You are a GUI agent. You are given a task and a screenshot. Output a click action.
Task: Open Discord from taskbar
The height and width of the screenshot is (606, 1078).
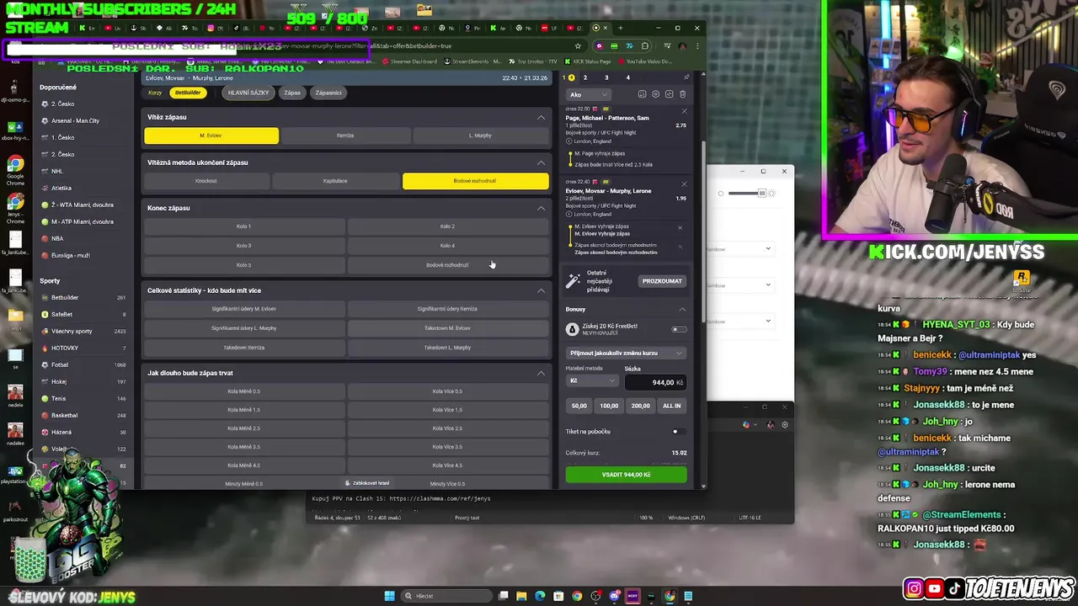tap(614, 596)
